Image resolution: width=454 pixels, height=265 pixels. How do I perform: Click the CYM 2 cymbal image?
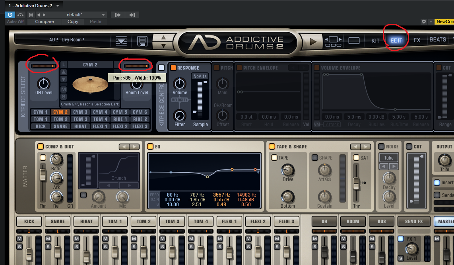90,85
